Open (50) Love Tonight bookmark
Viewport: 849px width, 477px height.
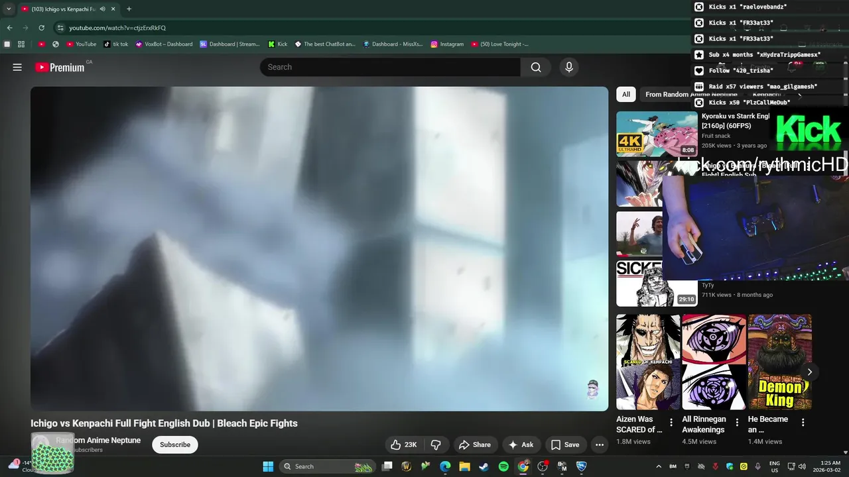click(x=499, y=44)
